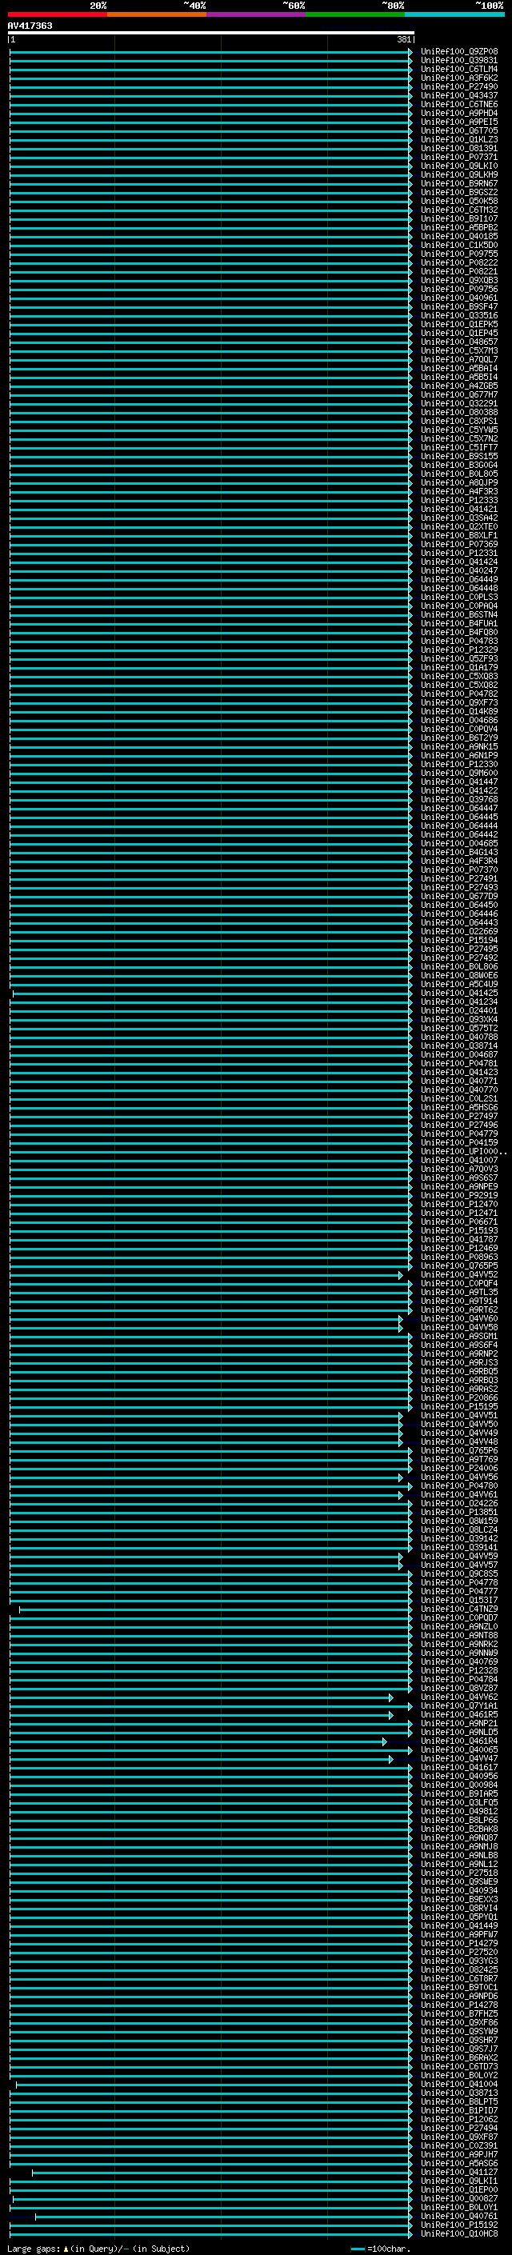Image resolution: width=512 pixels, height=2255 pixels.
Task: Click the UniRef100_P04780 label
Action: 458,1485
